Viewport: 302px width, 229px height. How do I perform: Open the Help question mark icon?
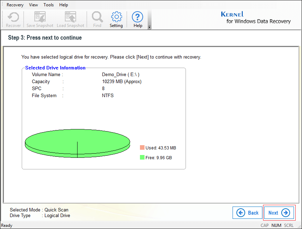point(138,19)
